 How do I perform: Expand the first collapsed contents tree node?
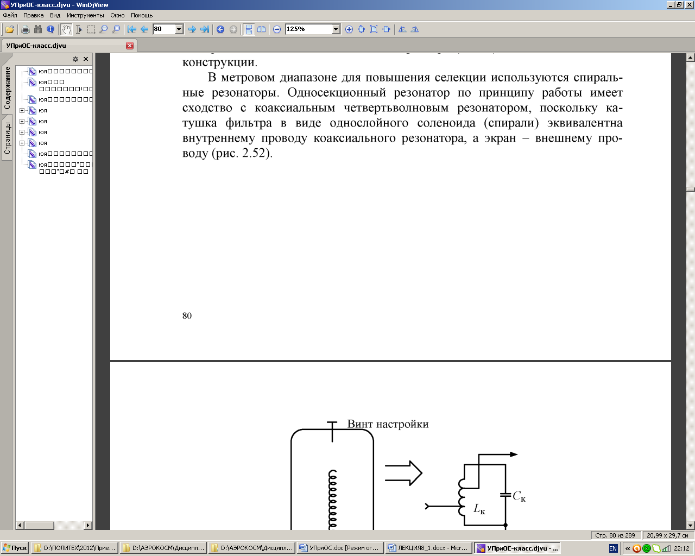[x=22, y=110]
